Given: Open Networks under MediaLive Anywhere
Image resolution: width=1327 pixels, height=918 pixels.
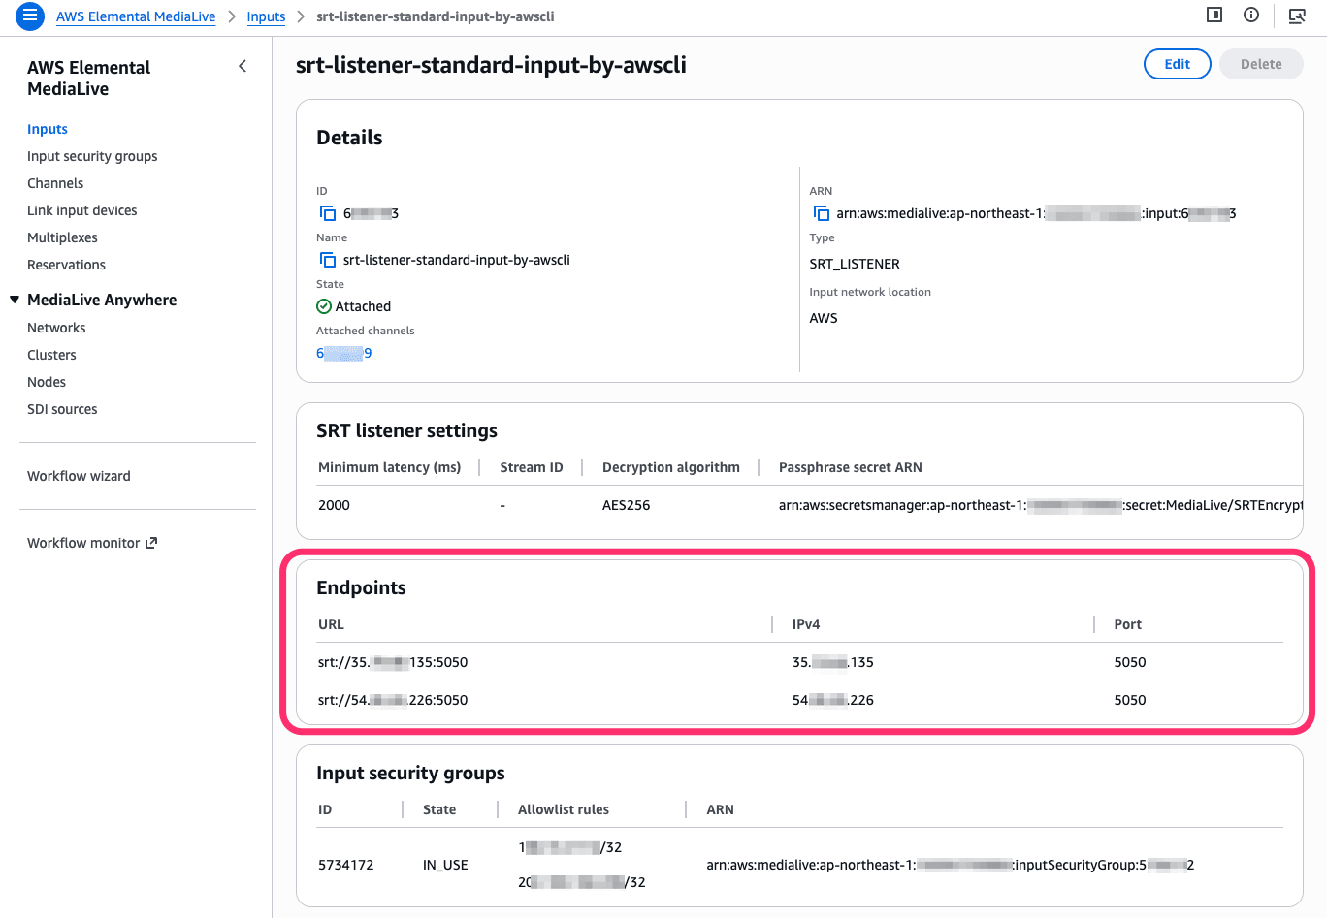Looking at the screenshot, I should click(56, 328).
